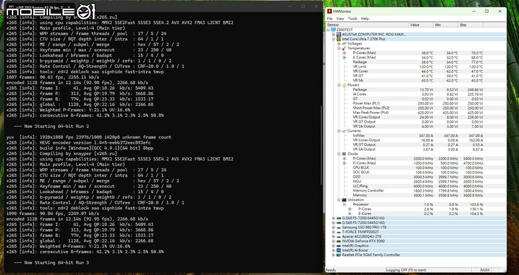Click the Intel Core Ultra 7 CPU icon
The image size is (519, 275).
[x=339, y=39]
